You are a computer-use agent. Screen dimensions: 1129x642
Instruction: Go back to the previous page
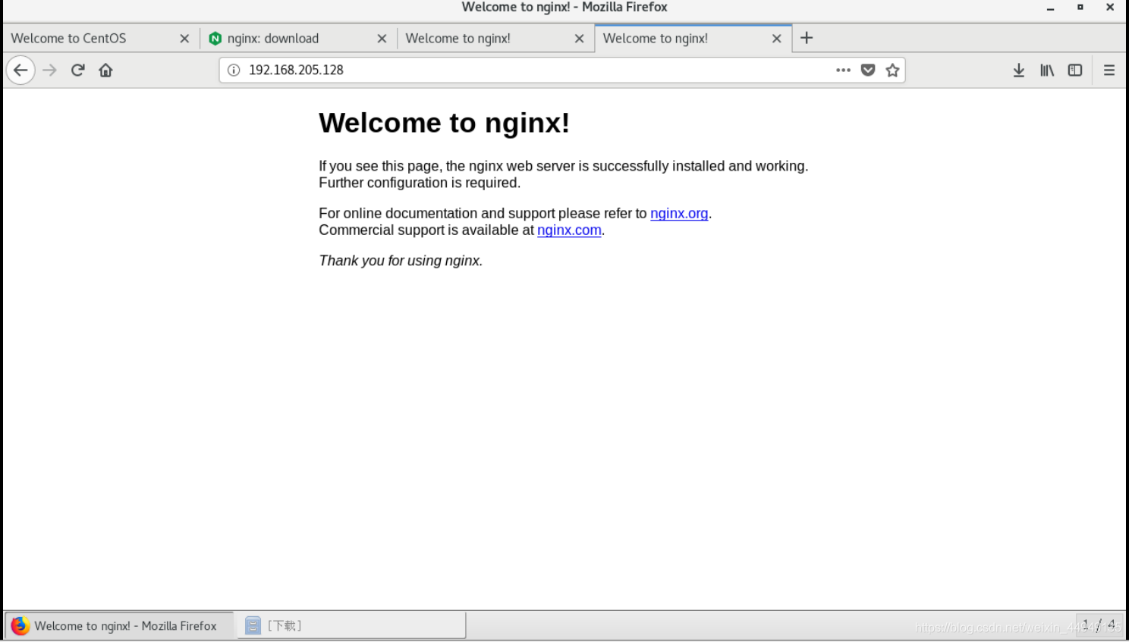tap(20, 70)
